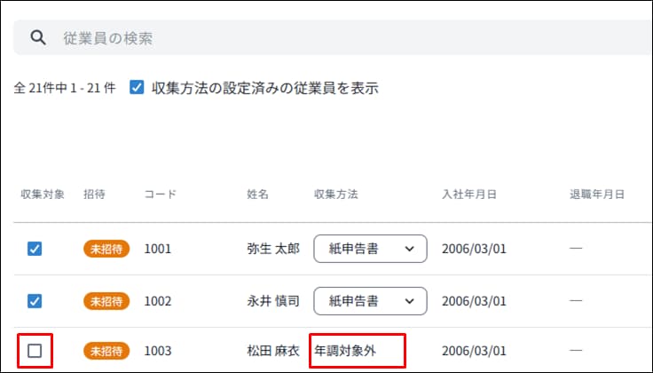Click the 未招待 badge for code 1003

(106, 351)
